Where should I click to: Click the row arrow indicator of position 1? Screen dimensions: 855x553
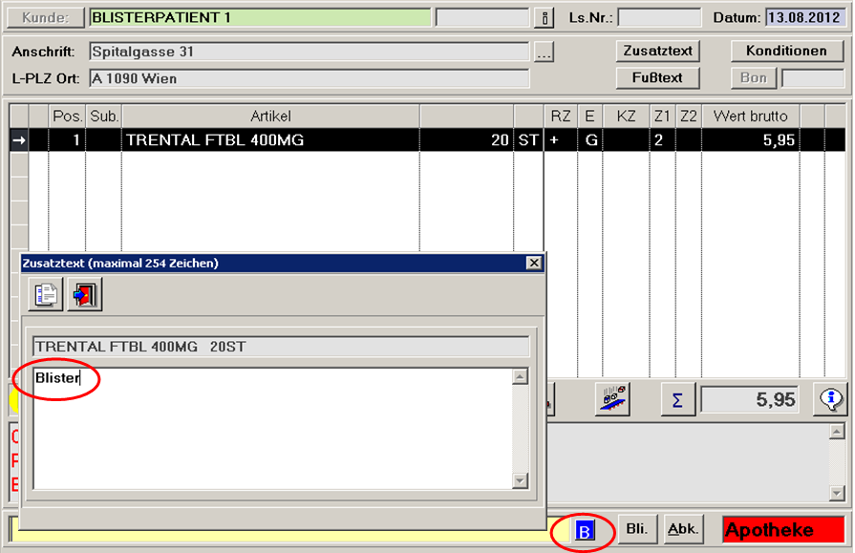(x=18, y=140)
